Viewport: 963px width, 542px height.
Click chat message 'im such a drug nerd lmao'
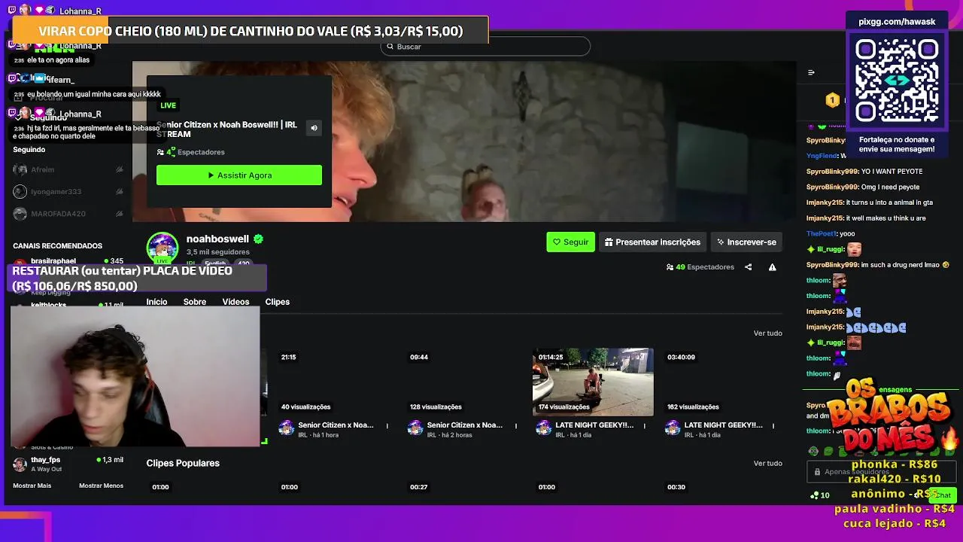point(905,265)
